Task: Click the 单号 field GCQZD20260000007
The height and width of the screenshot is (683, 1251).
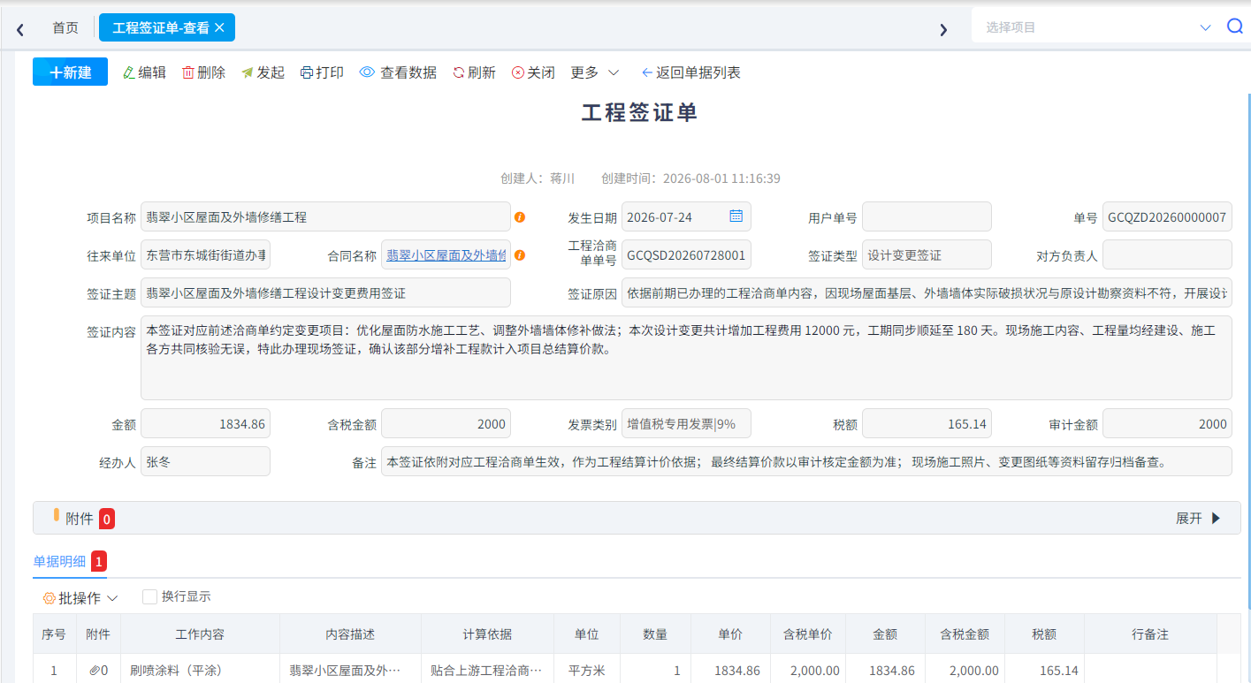Action: click(x=1167, y=216)
